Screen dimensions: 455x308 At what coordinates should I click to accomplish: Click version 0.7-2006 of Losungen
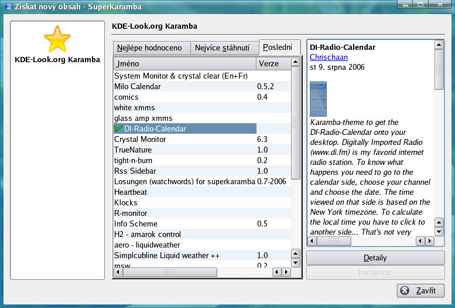click(x=272, y=181)
